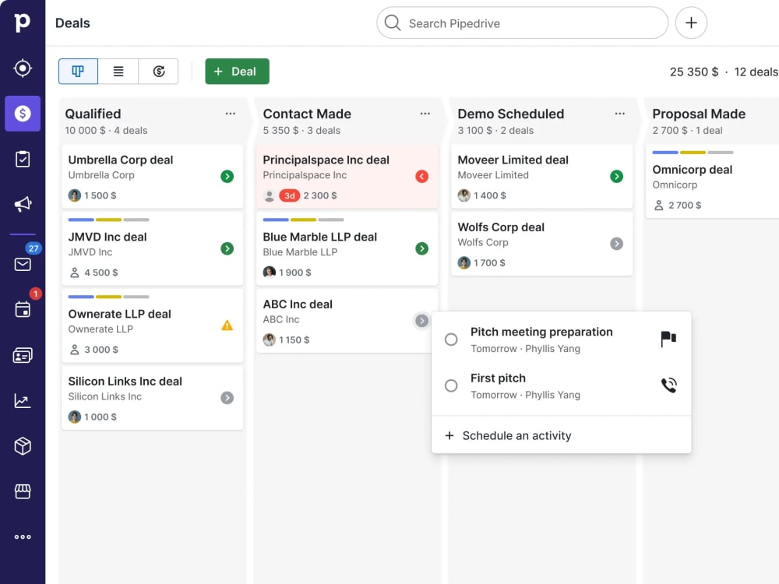Open the Contact Made stage options menu
Image resolution: width=779 pixels, height=584 pixels.
pyautogui.click(x=425, y=114)
